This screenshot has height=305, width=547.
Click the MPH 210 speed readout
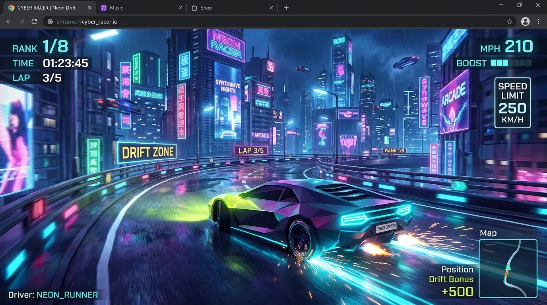tap(506, 47)
